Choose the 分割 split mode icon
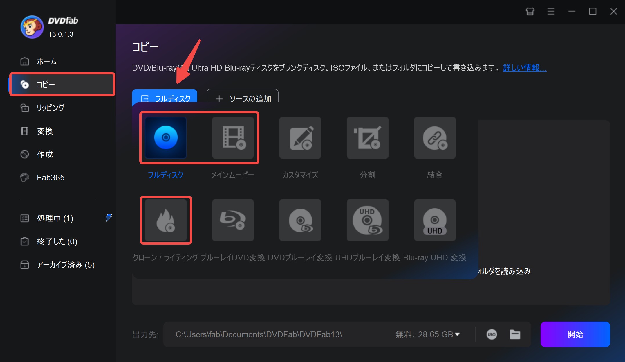 tap(368, 138)
